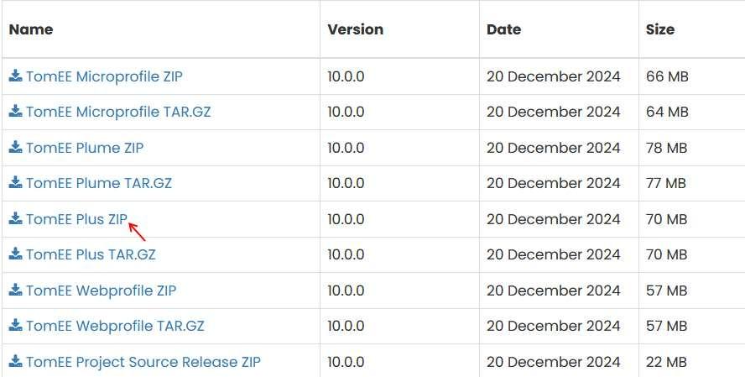Open the TomEE Plus TAR.GZ link
Viewport: 745px width, 377px height.
(91, 254)
